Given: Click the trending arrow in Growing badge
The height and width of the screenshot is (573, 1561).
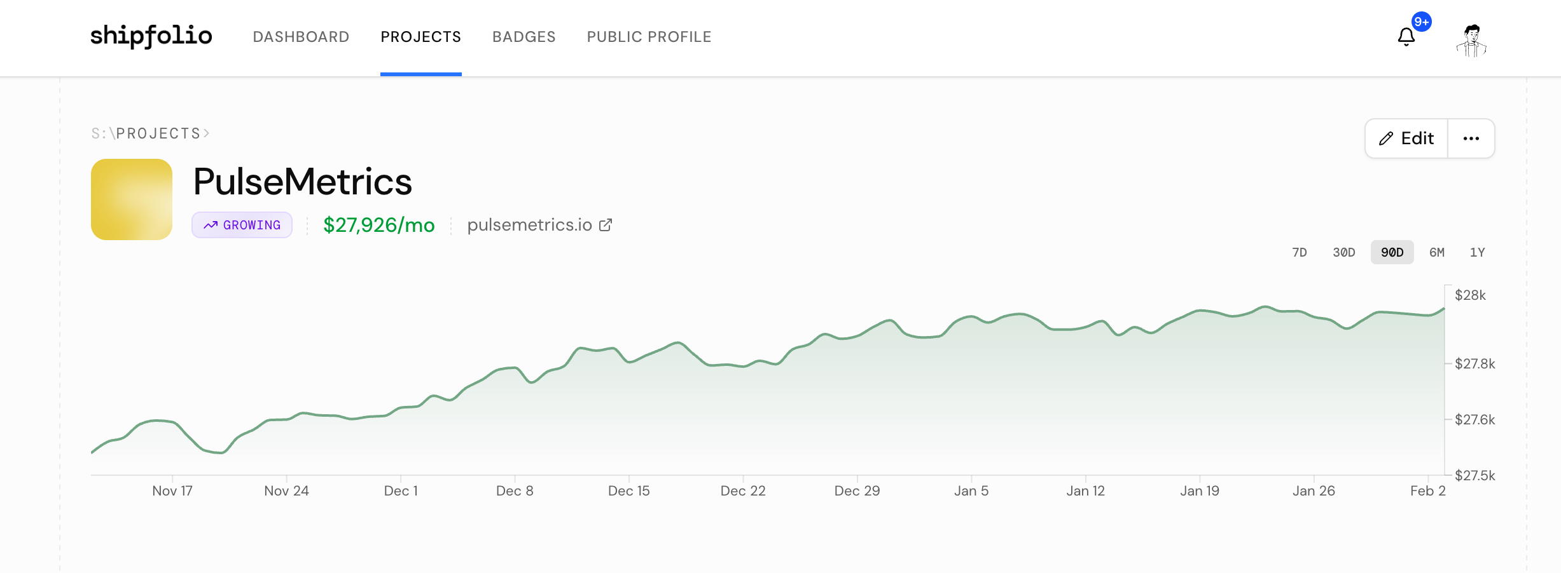Looking at the screenshot, I should tap(211, 225).
